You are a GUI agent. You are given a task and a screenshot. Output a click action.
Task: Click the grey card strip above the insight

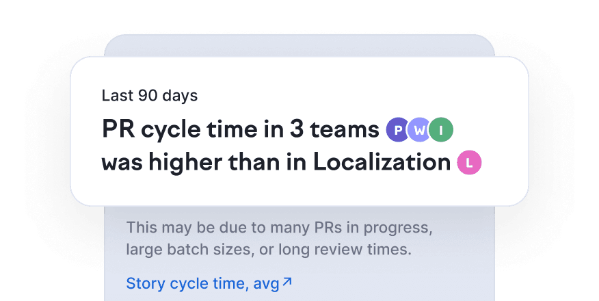tap(299, 45)
